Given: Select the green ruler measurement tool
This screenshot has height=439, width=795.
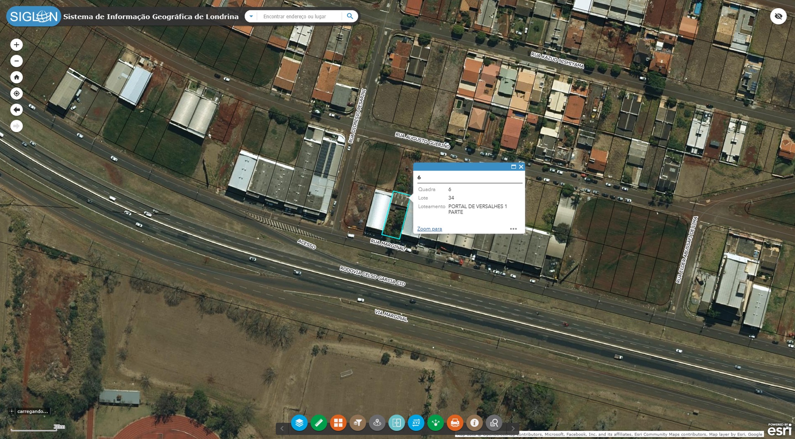Looking at the screenshot, I should pos(319,423).
